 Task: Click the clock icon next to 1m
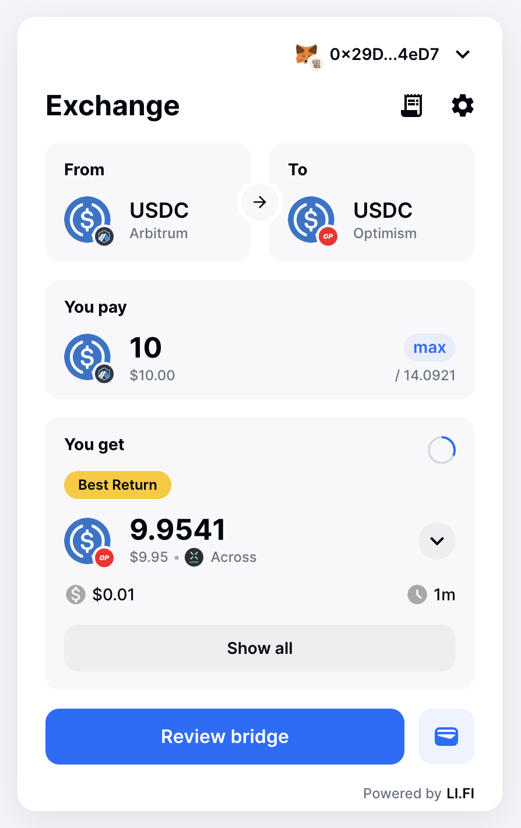point(417,595)
